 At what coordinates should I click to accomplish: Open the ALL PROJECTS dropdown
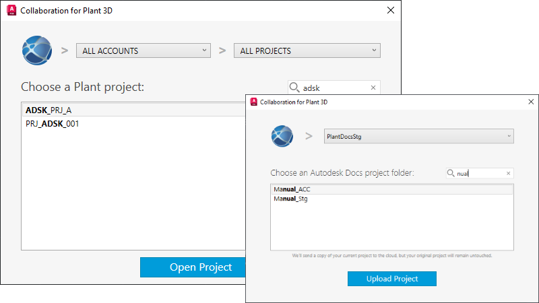click(x=307, y=50)
